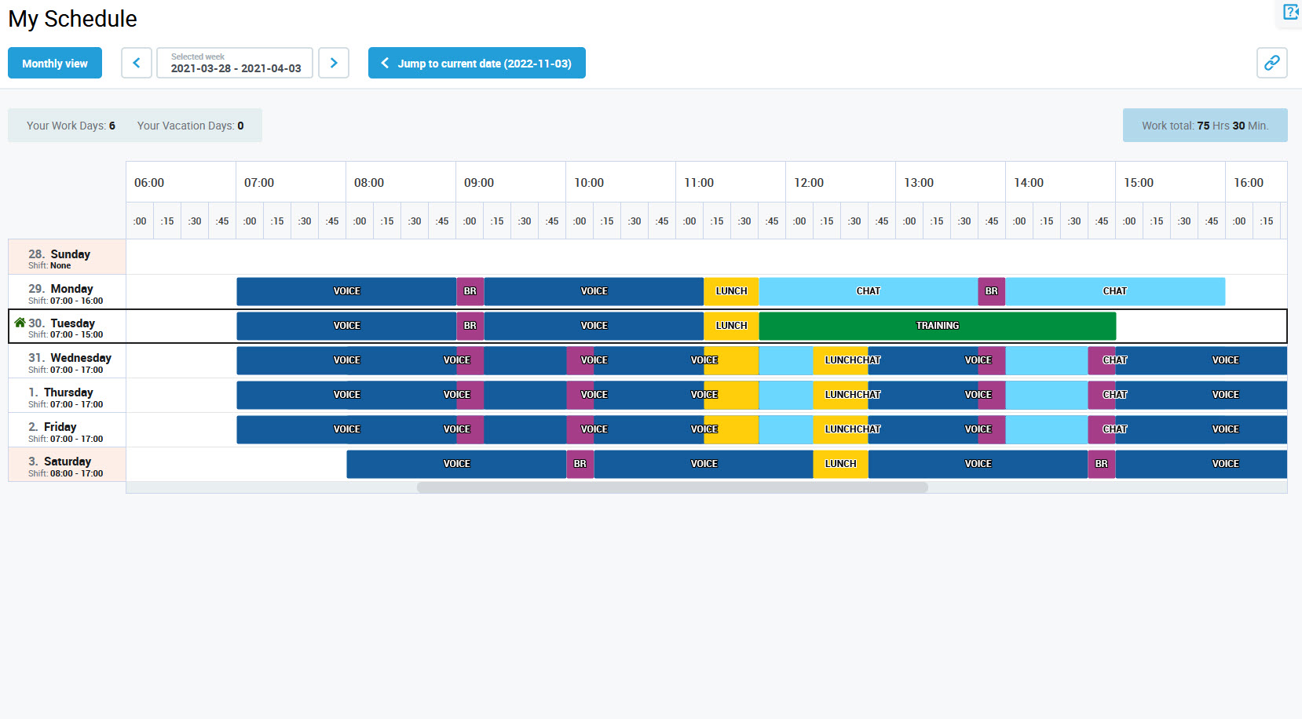Open the help icon in top corner
1302x719 pixels.
pyautogui.click(x=1290, y=13)
